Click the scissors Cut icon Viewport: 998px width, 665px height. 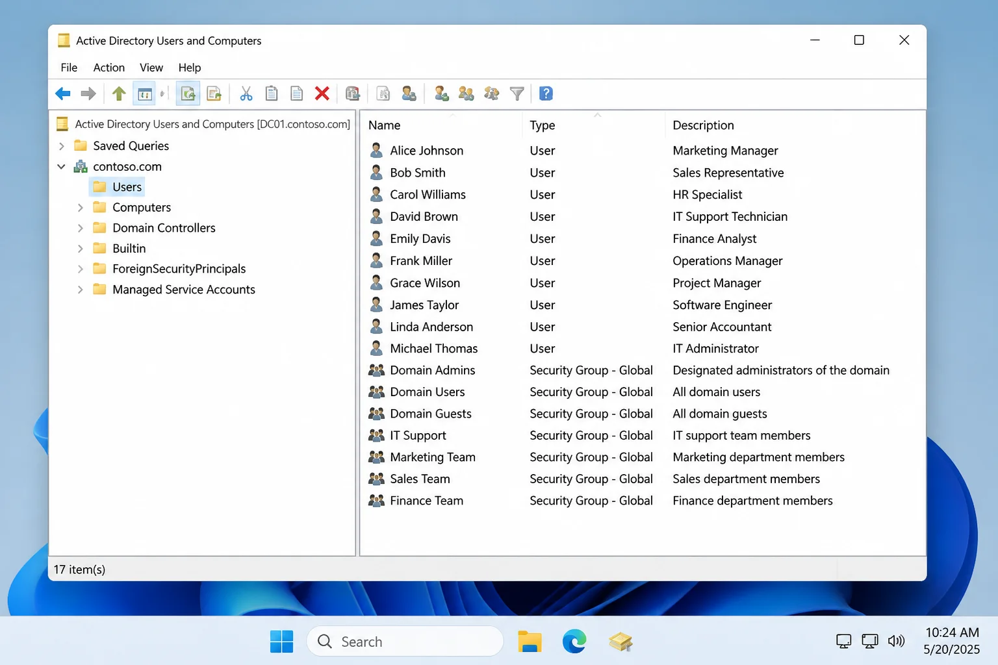pos(246,94)
